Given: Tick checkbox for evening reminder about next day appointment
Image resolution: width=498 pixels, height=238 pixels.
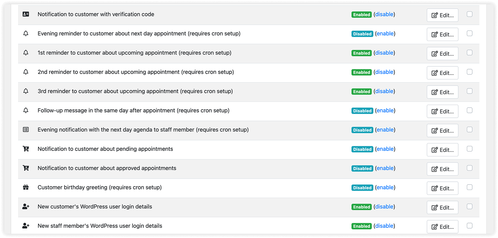Looking at the screenshot, I should point(470,33).
